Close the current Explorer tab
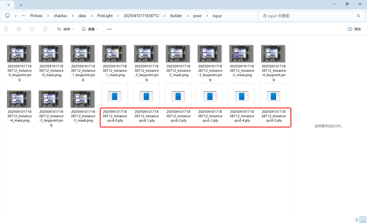 [x=9, y=5]
